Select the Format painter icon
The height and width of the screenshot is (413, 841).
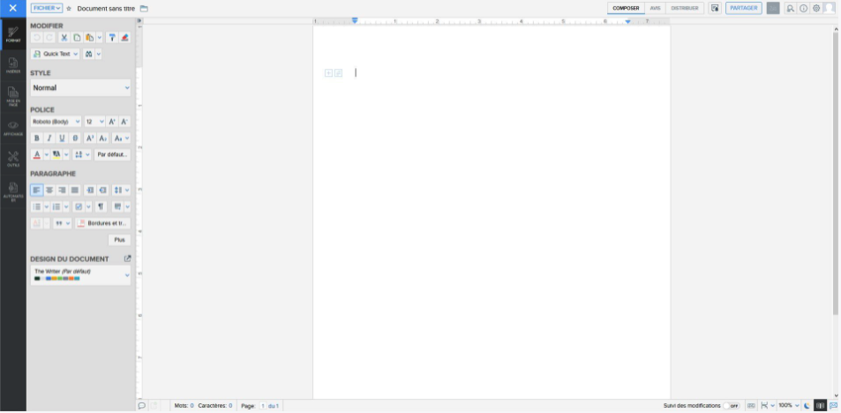(112, 37)
